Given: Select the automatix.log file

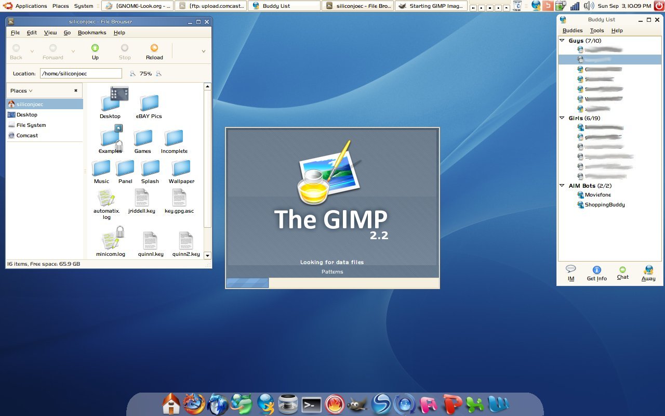Looking at the screenshot, I should (107, 204).
